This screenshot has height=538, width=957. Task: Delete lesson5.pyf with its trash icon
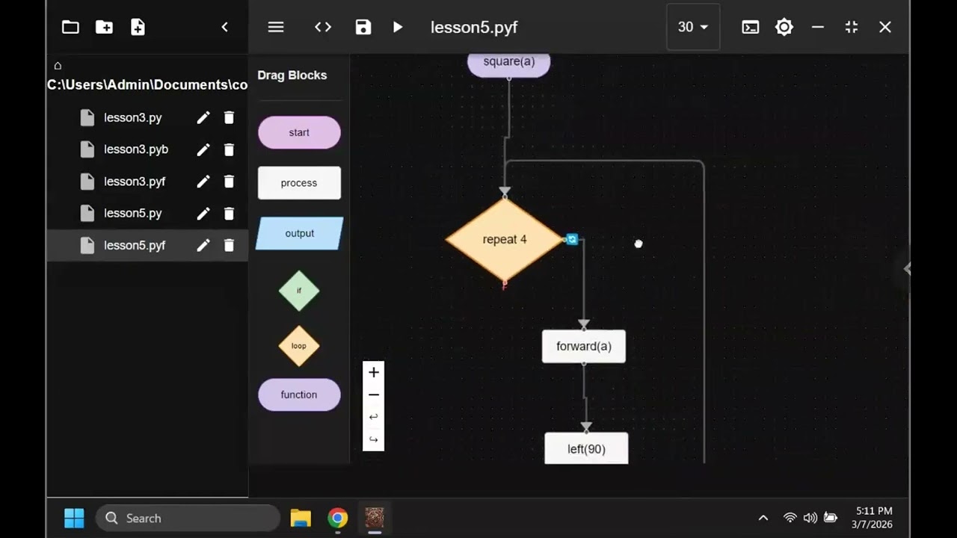229,245
